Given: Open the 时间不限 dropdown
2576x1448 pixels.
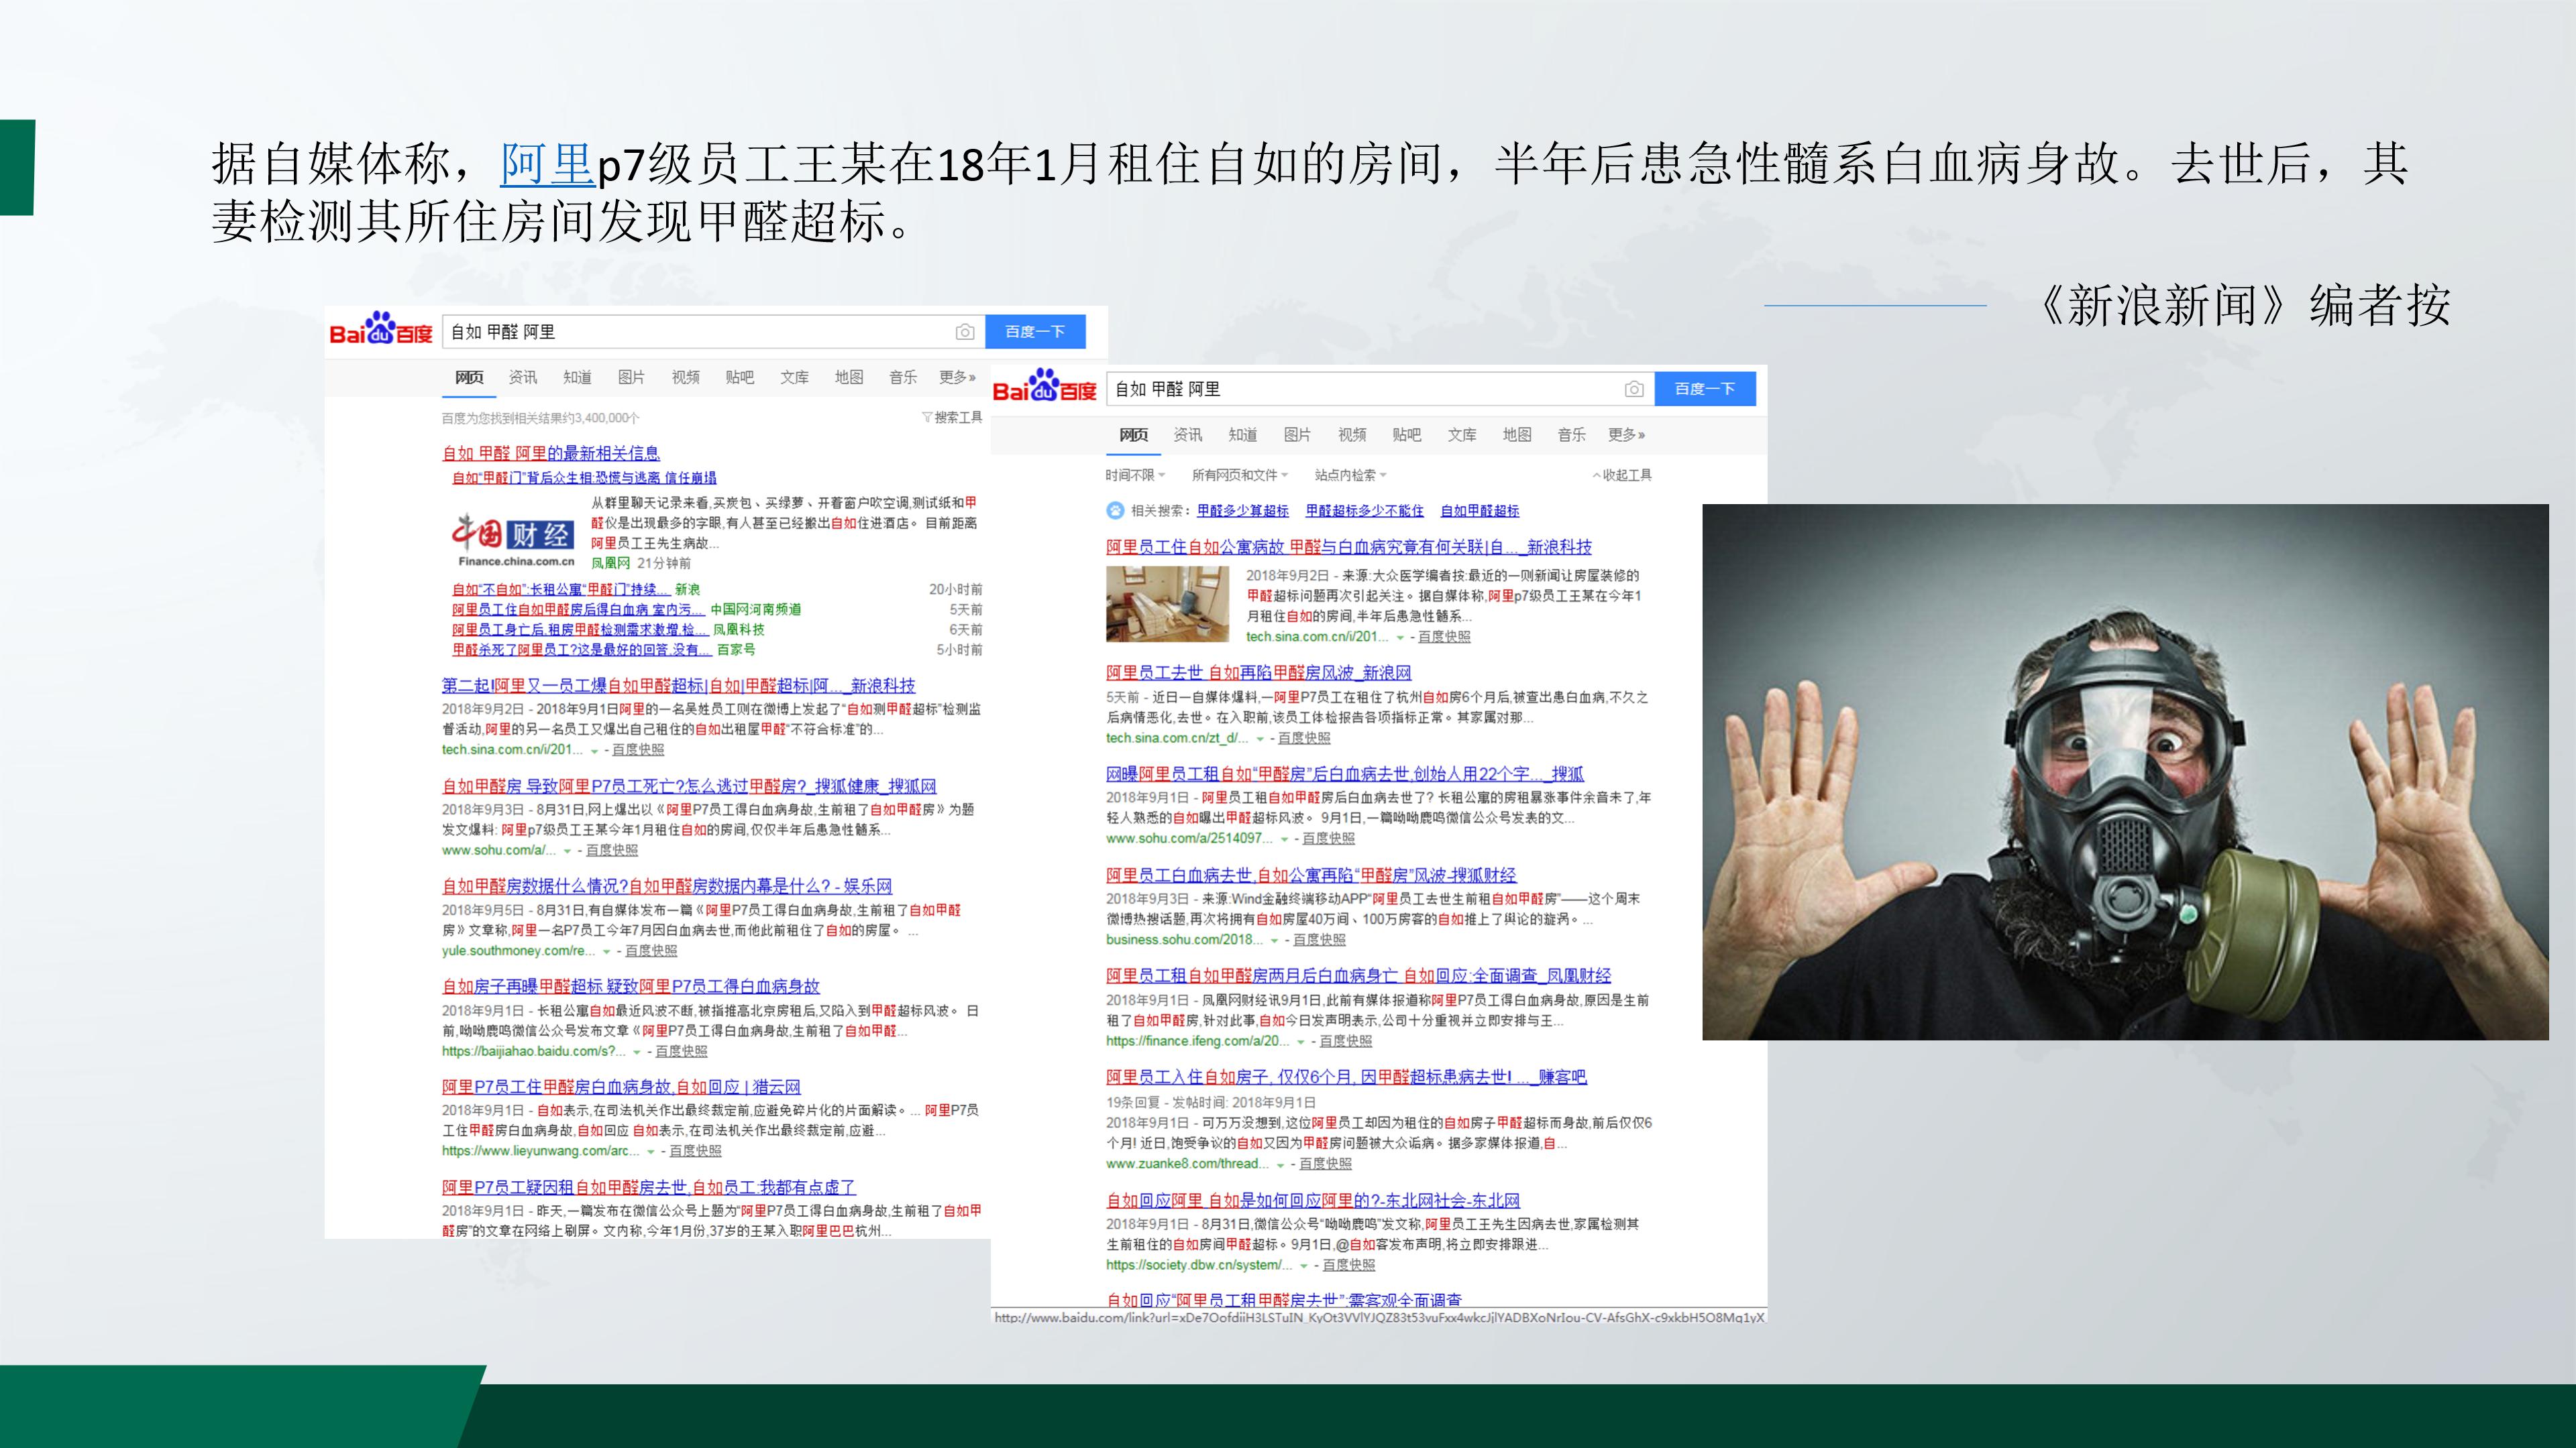Looking at the screenshot, I should click(1135, 475).
